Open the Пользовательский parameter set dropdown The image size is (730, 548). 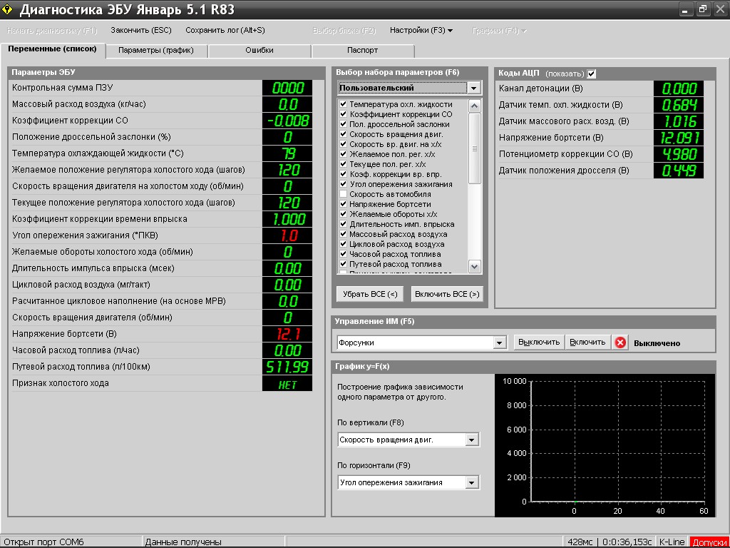pyautogui.click(x=474, y=88)
